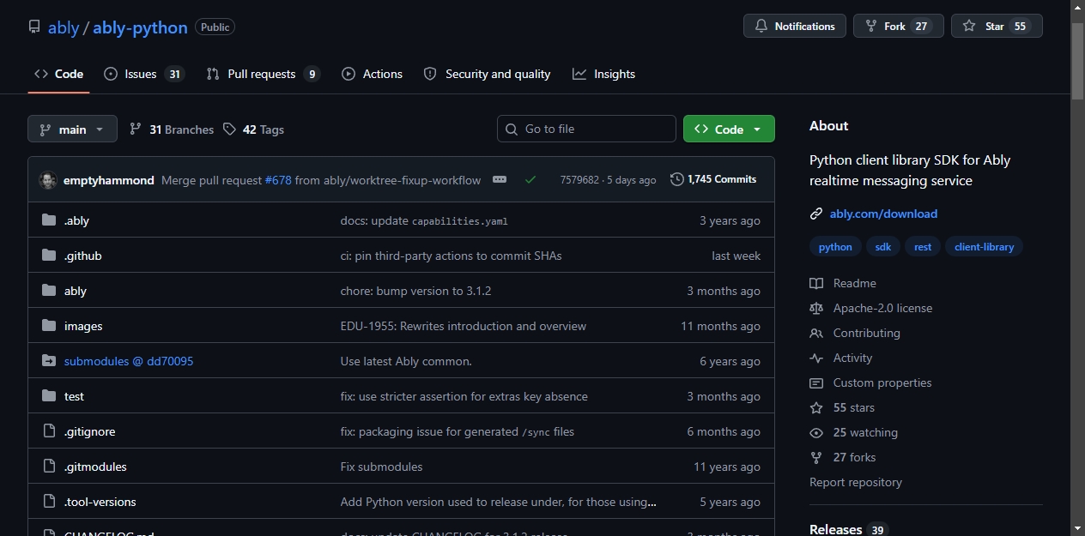Click the Star icon
Image resolution: width=1085 pixels, height=536 pixels.
969,27
